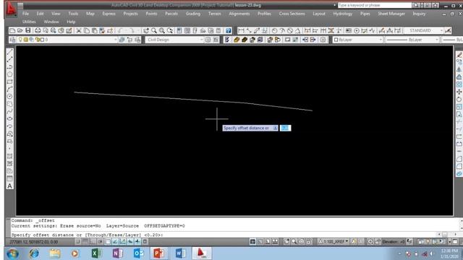The image size is (463, 260).
Task: Open the Civil Design workspace dropdown
Action: (201, 40)
